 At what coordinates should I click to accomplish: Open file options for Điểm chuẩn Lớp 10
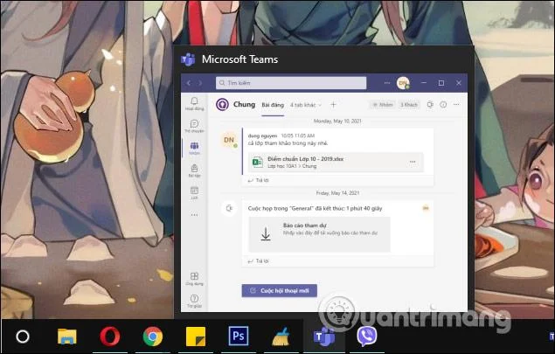413,162
